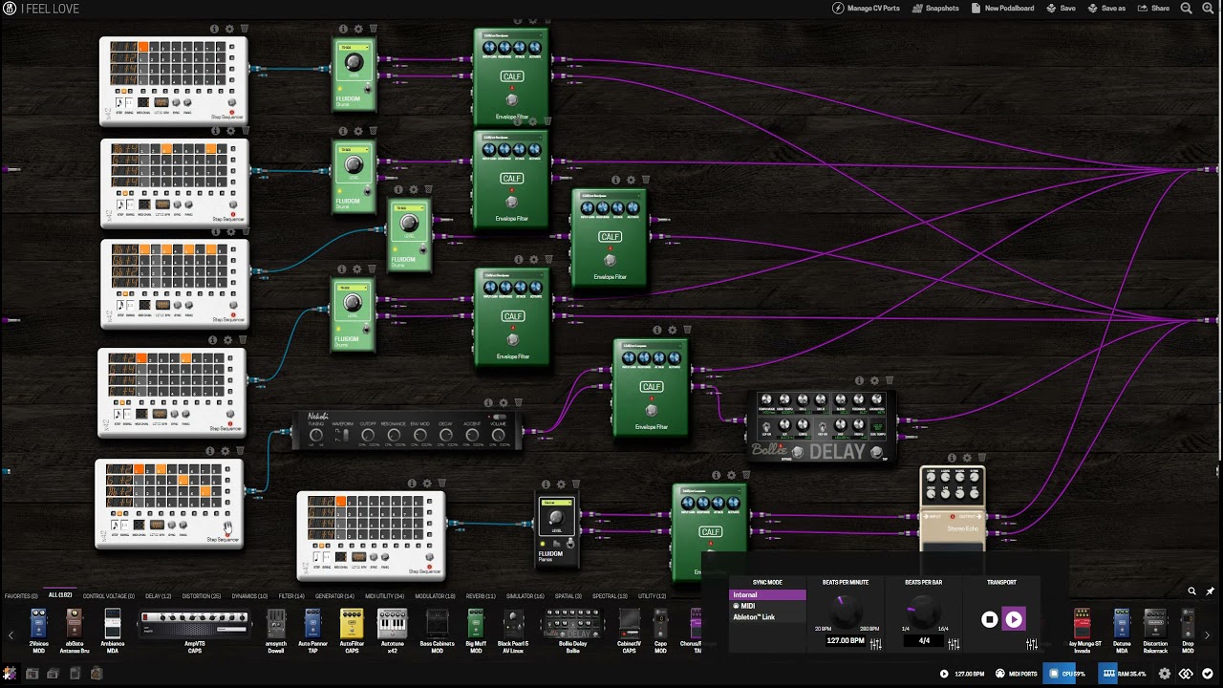
Task: Pin the plugin bar open
Action: pyautogui.click(x=1210, y=591)
